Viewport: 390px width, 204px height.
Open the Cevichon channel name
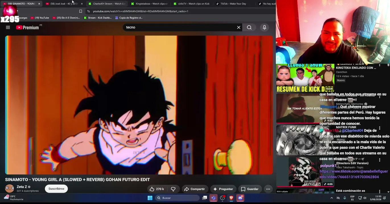342,72
